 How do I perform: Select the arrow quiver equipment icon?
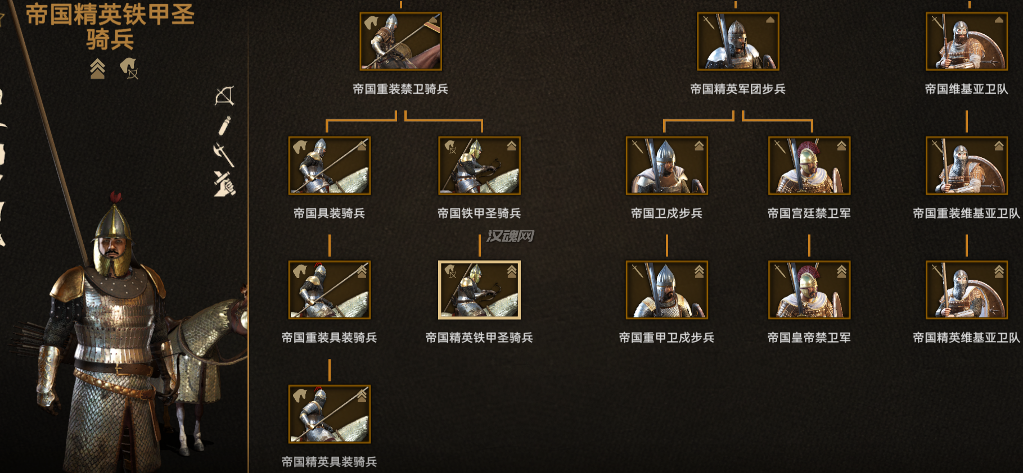224,125
